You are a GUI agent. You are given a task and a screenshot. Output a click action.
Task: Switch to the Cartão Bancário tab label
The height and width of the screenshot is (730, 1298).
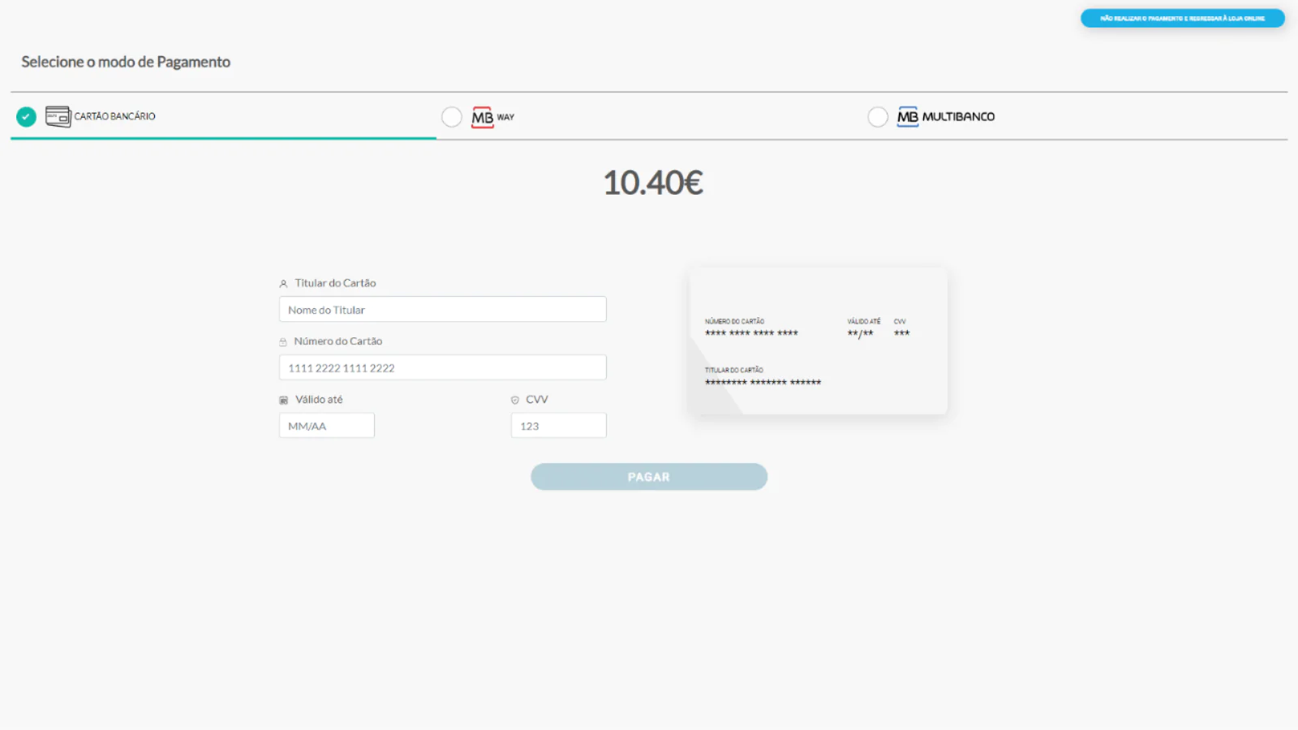pyautogui.click(x=114, y=117)
